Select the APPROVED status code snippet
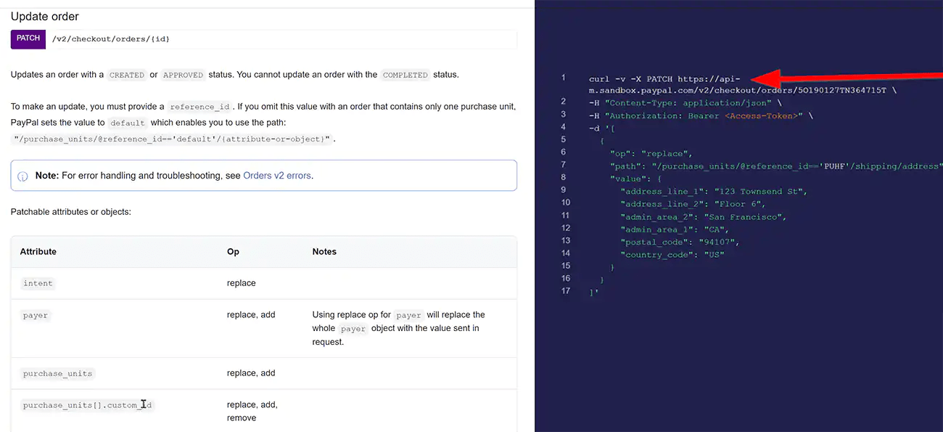This screenshot has width=943, height=432. pyautogui.click(x=183, y=75)
